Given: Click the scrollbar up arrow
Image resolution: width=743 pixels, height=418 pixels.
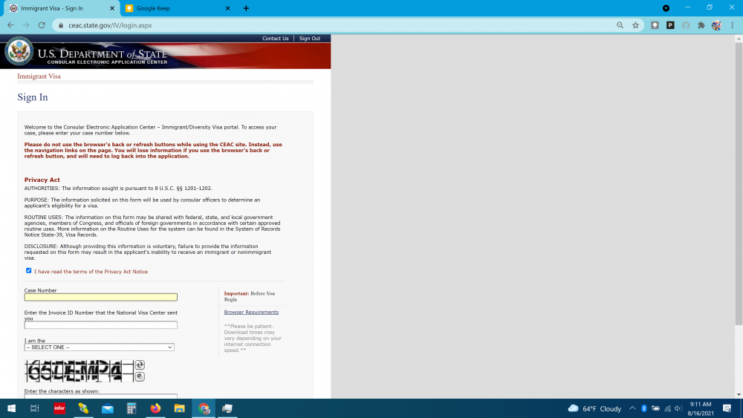Looking at the screenshot, I should click(x=739, y=39).
